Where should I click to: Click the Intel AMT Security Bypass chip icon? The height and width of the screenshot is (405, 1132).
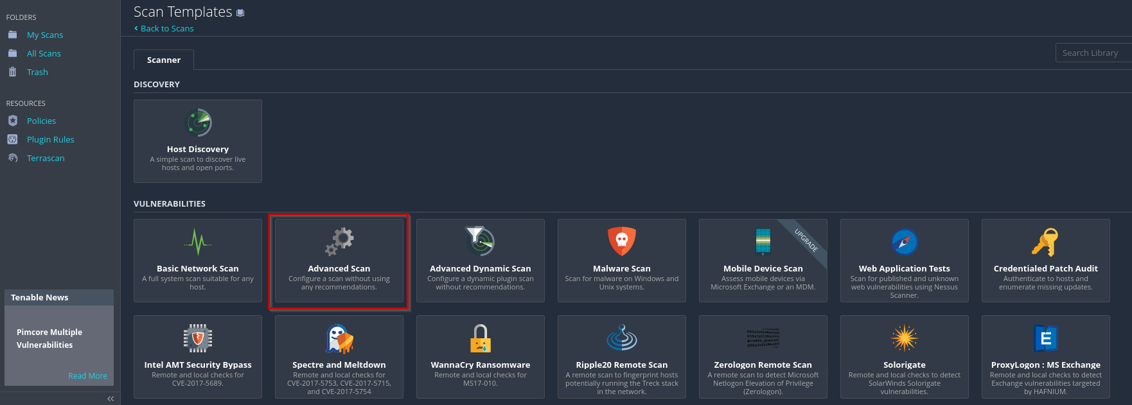198,338
